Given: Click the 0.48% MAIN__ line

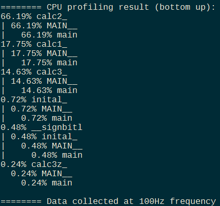Looking at the screenshot, I should click(52, 146).
